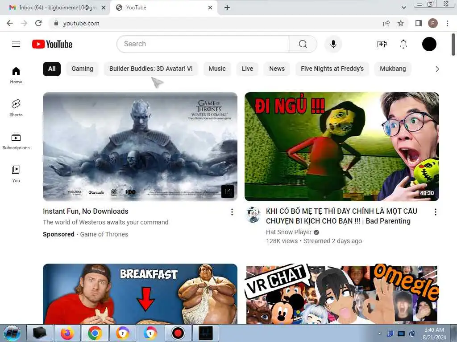Show more category chips with right arrow
This screenshot has width=457, height=342.
point(437,69)
